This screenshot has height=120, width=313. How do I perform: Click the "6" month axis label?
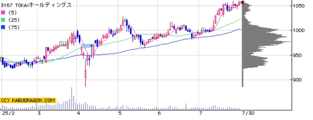pos(159,113)
